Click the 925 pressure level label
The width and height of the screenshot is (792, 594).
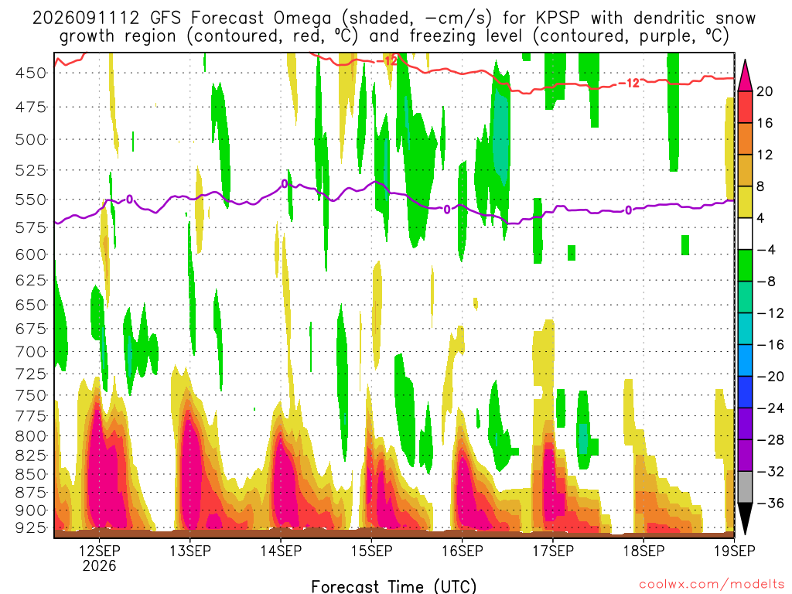(30, 527)
